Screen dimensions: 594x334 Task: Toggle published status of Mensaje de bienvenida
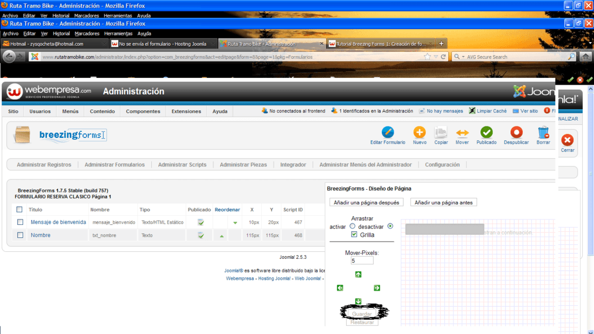tap(201, 223)
